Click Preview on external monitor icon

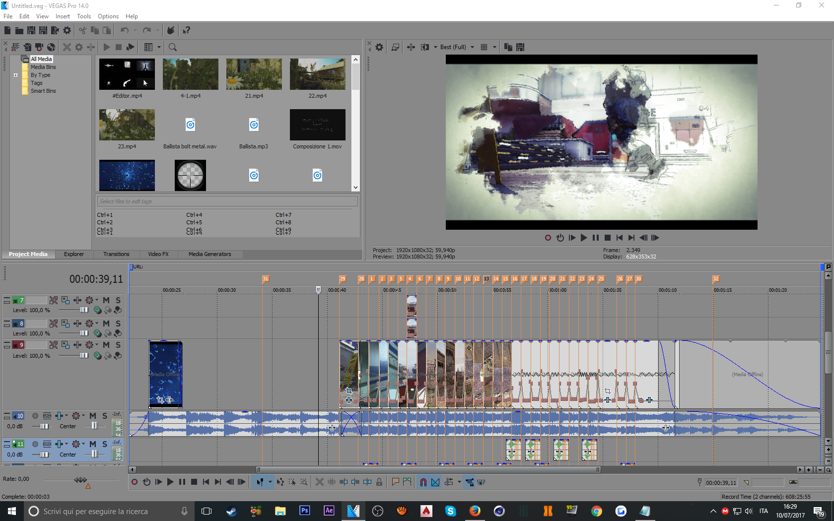click(395, 47)
